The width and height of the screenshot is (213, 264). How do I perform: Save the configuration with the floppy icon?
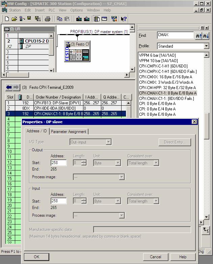click(29, 18)
